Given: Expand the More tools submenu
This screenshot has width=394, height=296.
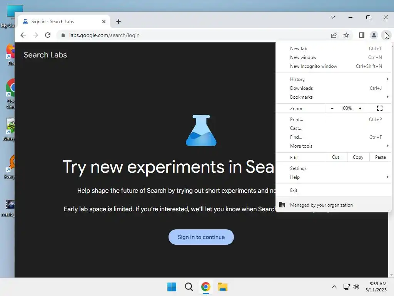Looking at the screenshot, I should tap(334, 146).
